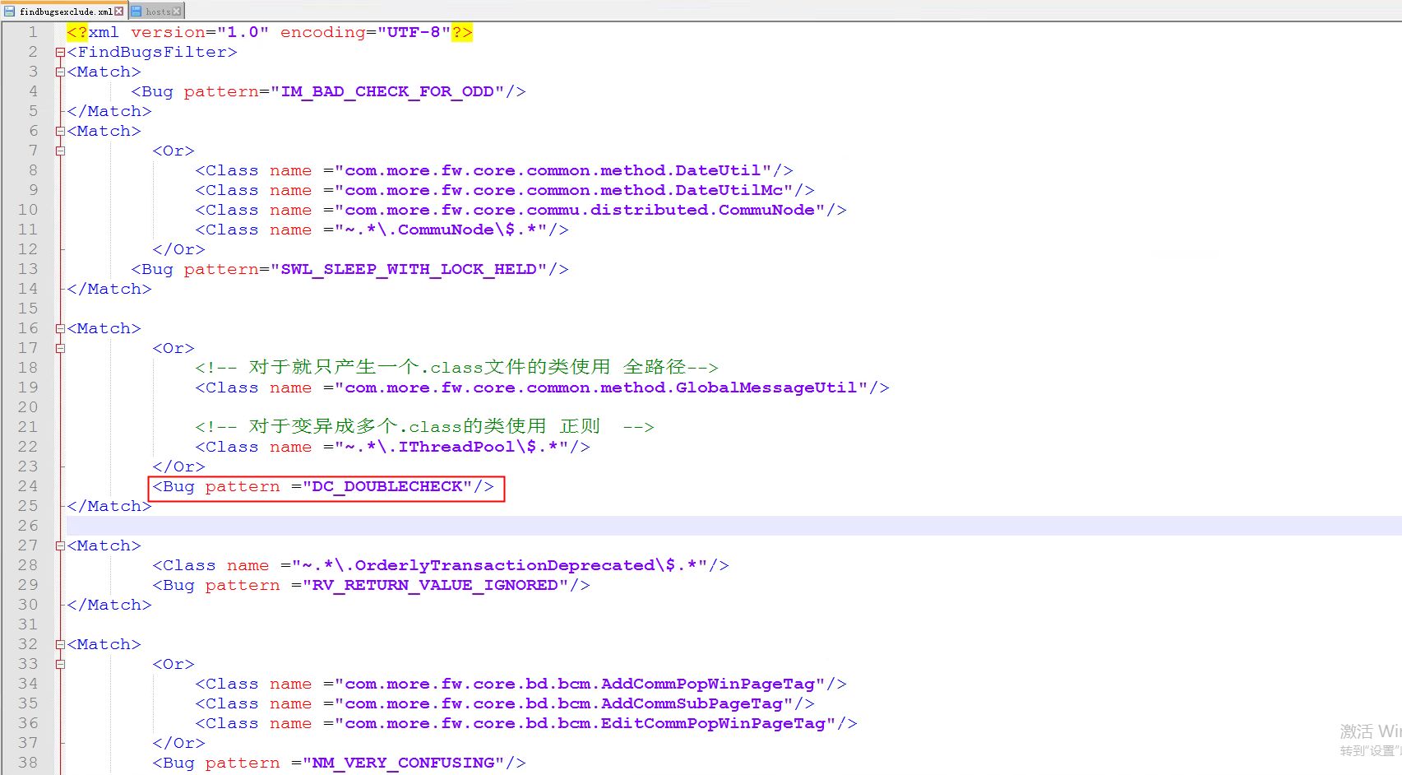The width and height of the screenshot is (1402, 775).
Task: Click the save-state icon on hosts tab
Action: tap(136, 12)
